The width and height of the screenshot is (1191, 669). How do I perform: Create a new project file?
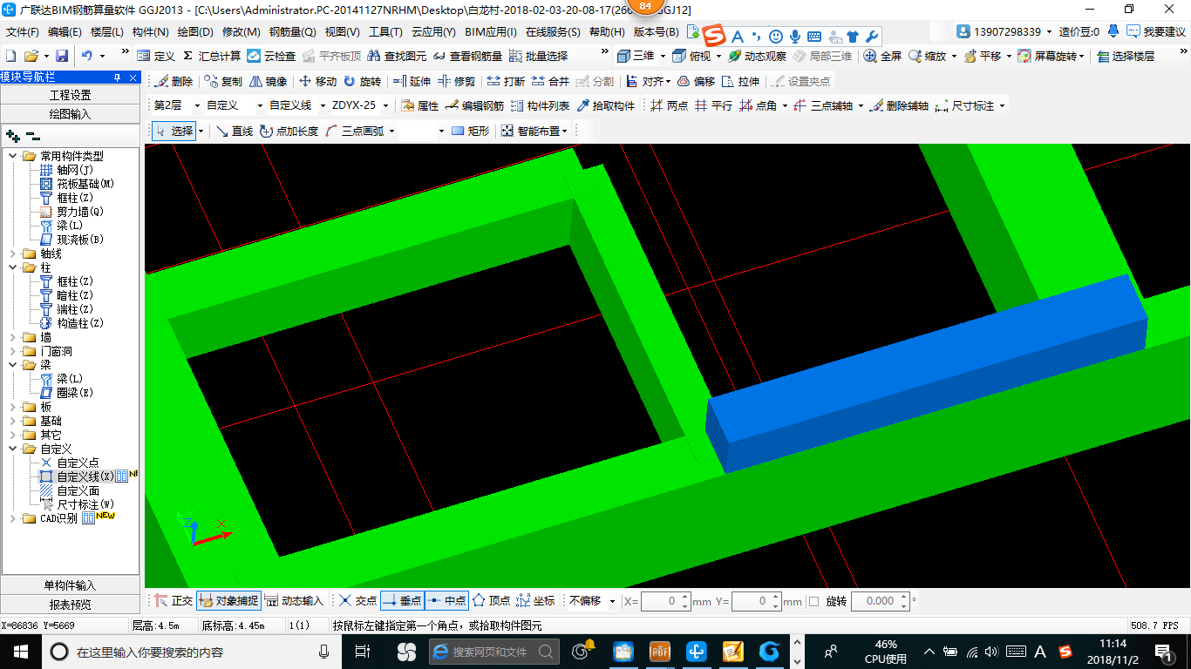pos(11,56)
